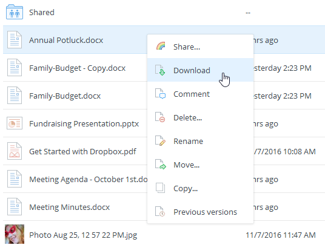325x245 pixels.
Task: Click the photo thumbnail of JPG file
Action: coord(15,234)
